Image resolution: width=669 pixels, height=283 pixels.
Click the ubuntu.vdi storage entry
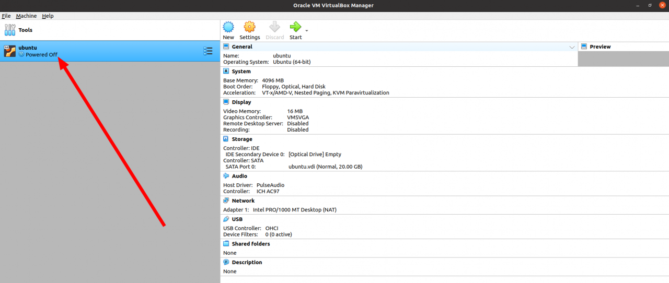point(325,167)
